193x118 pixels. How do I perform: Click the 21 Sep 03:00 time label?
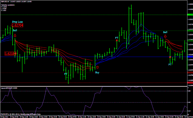coord(121,117)
